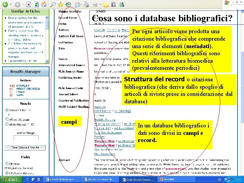Click the second quick launch icon in taskbar
This screenshot has height=183, width=244.
point(33,179)
